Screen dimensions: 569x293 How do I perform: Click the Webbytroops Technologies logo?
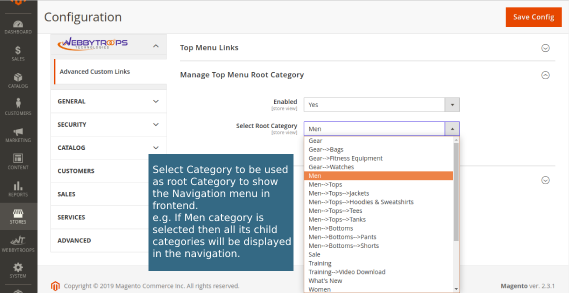coord(92,43)
